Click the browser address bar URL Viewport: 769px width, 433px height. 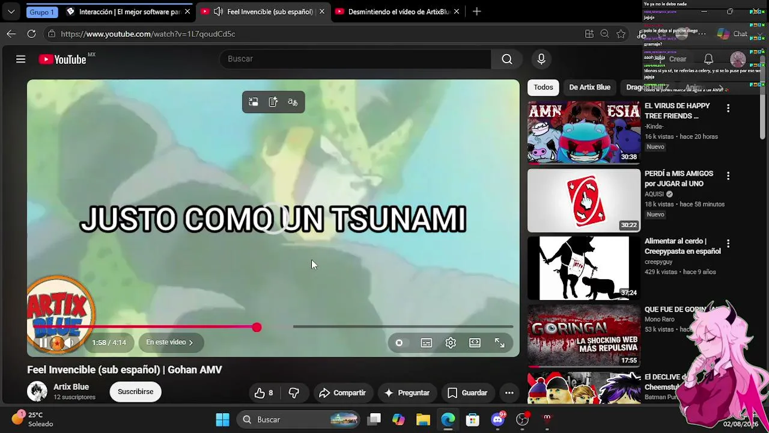(x=148, y=34)
